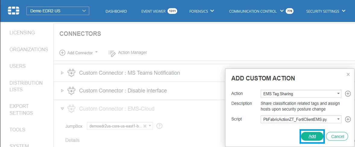The height and width of the screenshot is (147, 355).
Task: Clear the JumpBox selection with the X
Action: pos(145,126)
